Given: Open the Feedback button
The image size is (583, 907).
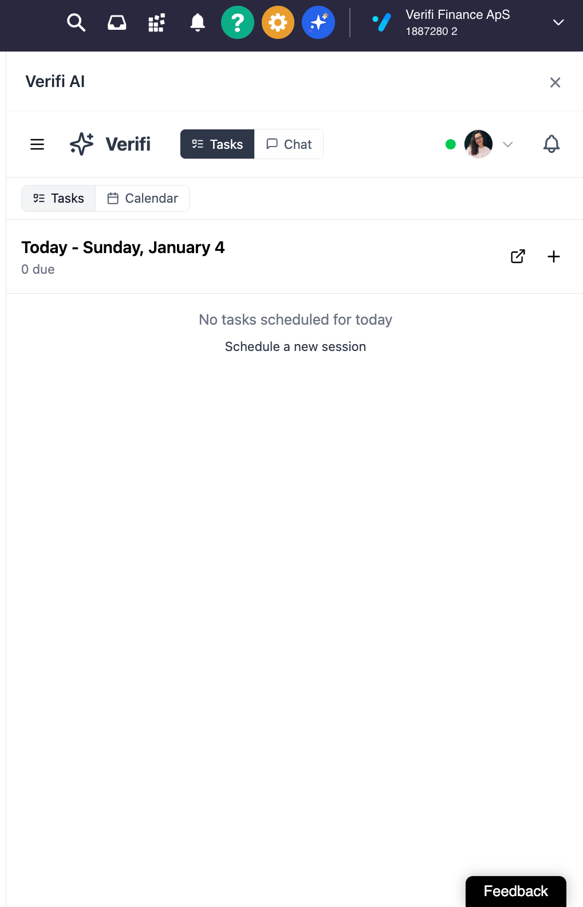Looking at the screenshot, I should 515,891.
